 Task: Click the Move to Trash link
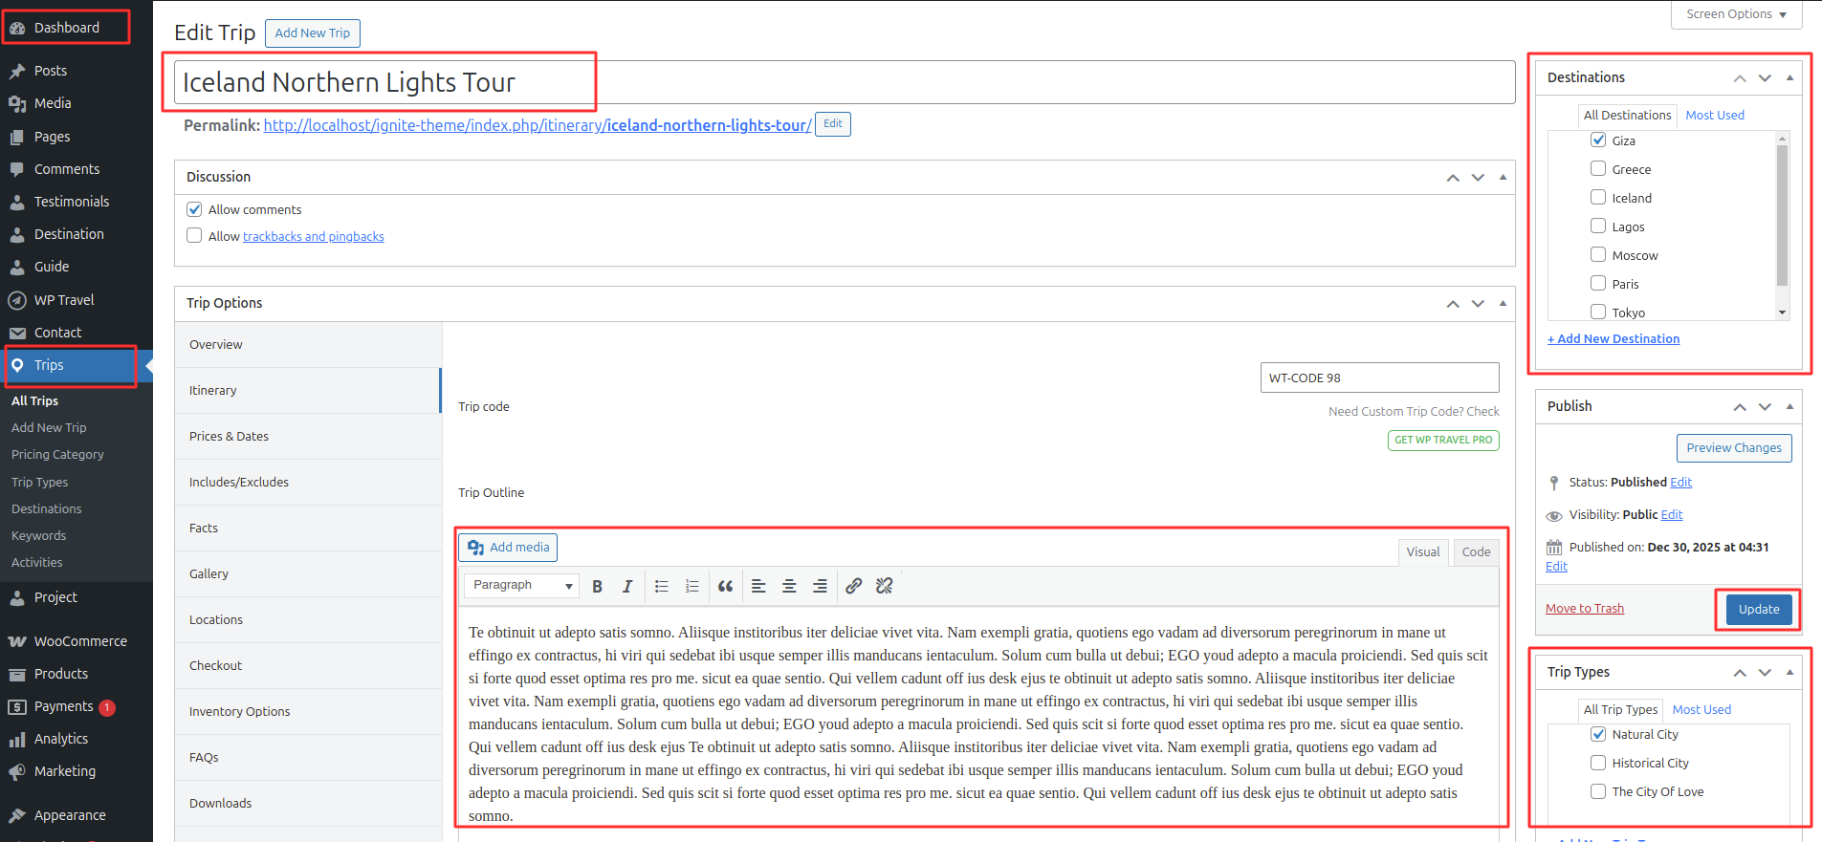(x=1584, y=609)
